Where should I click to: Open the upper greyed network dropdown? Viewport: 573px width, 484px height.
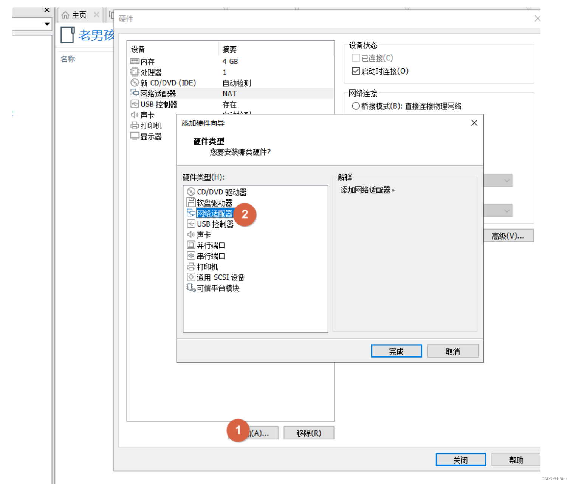[498, 180]
